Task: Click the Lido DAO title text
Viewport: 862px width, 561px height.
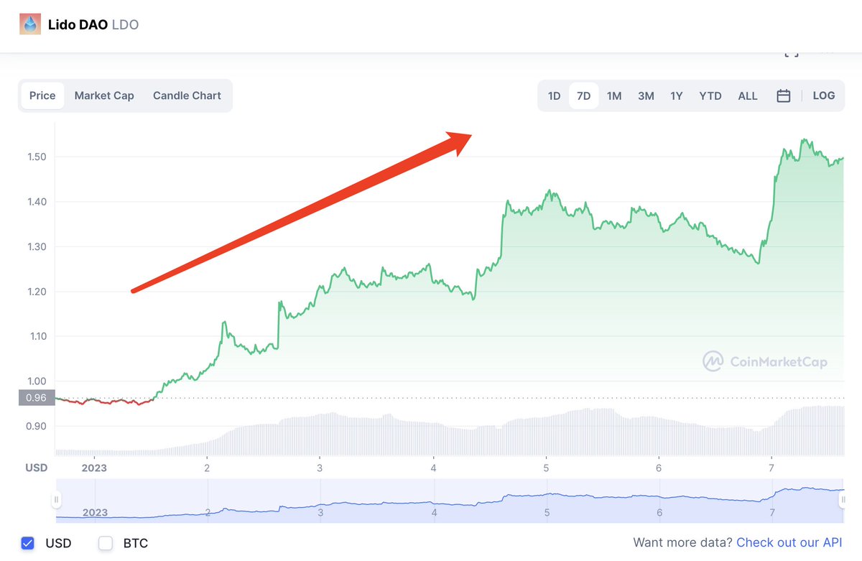Action: (x=78, y=25)
